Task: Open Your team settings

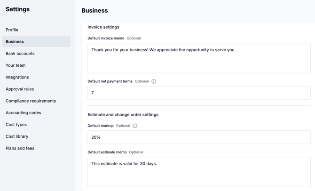Action: coord(16,65)
